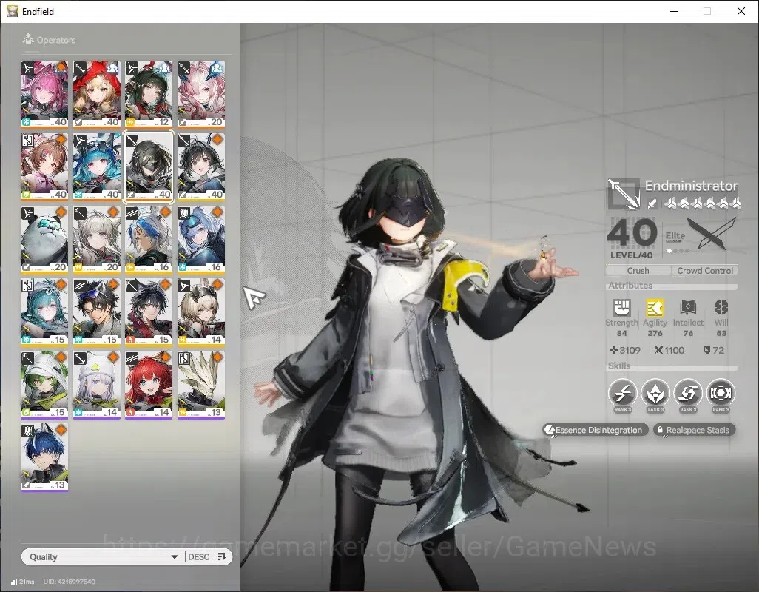Image resolution: width=759 pixels, height=592 pixels.
Task: Select cream-haired operator card level 20
Action: pos(97,239)
